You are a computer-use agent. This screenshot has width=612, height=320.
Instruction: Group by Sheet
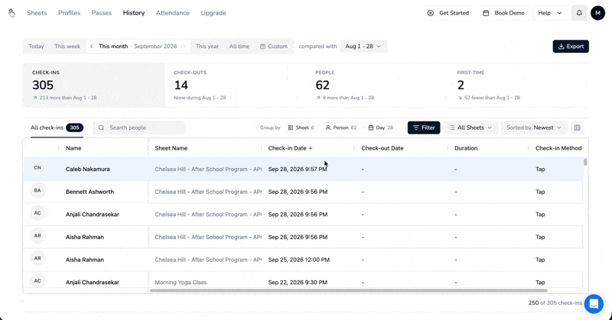301,128
